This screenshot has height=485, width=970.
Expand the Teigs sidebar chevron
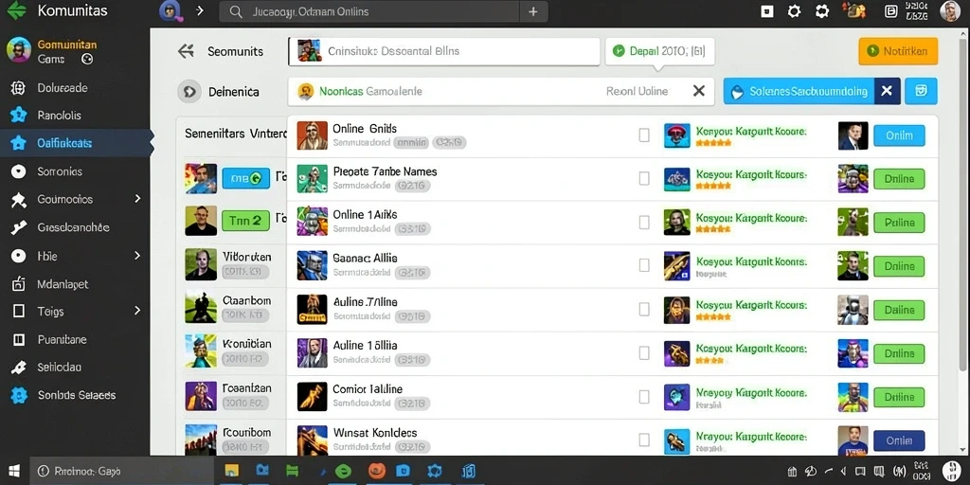pos(137,311)
